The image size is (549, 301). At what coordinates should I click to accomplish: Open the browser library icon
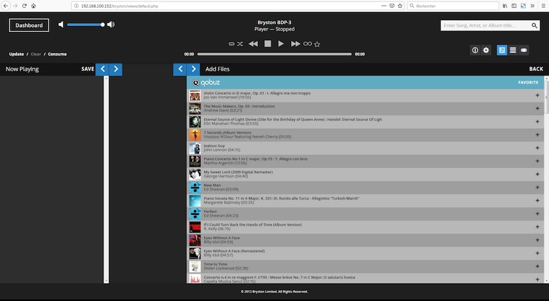pos(504,6)
